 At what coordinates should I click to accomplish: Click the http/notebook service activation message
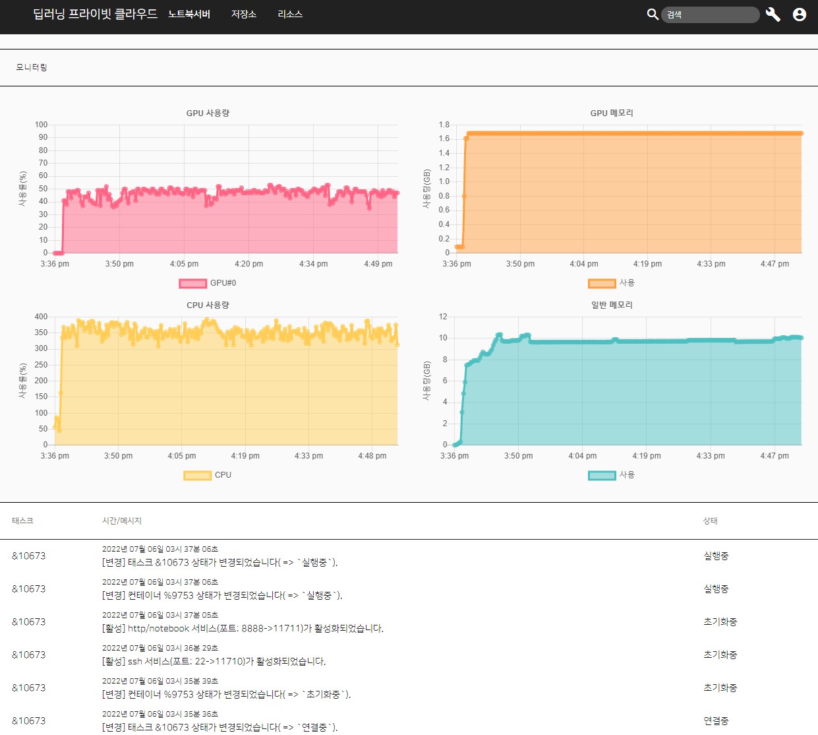click(243, 629)
